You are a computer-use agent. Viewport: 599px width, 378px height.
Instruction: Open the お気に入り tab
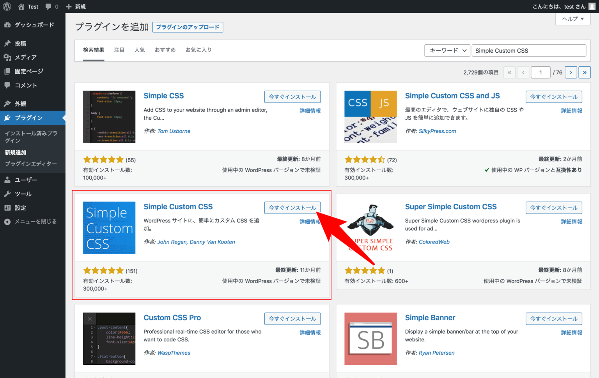click(199, 50)
